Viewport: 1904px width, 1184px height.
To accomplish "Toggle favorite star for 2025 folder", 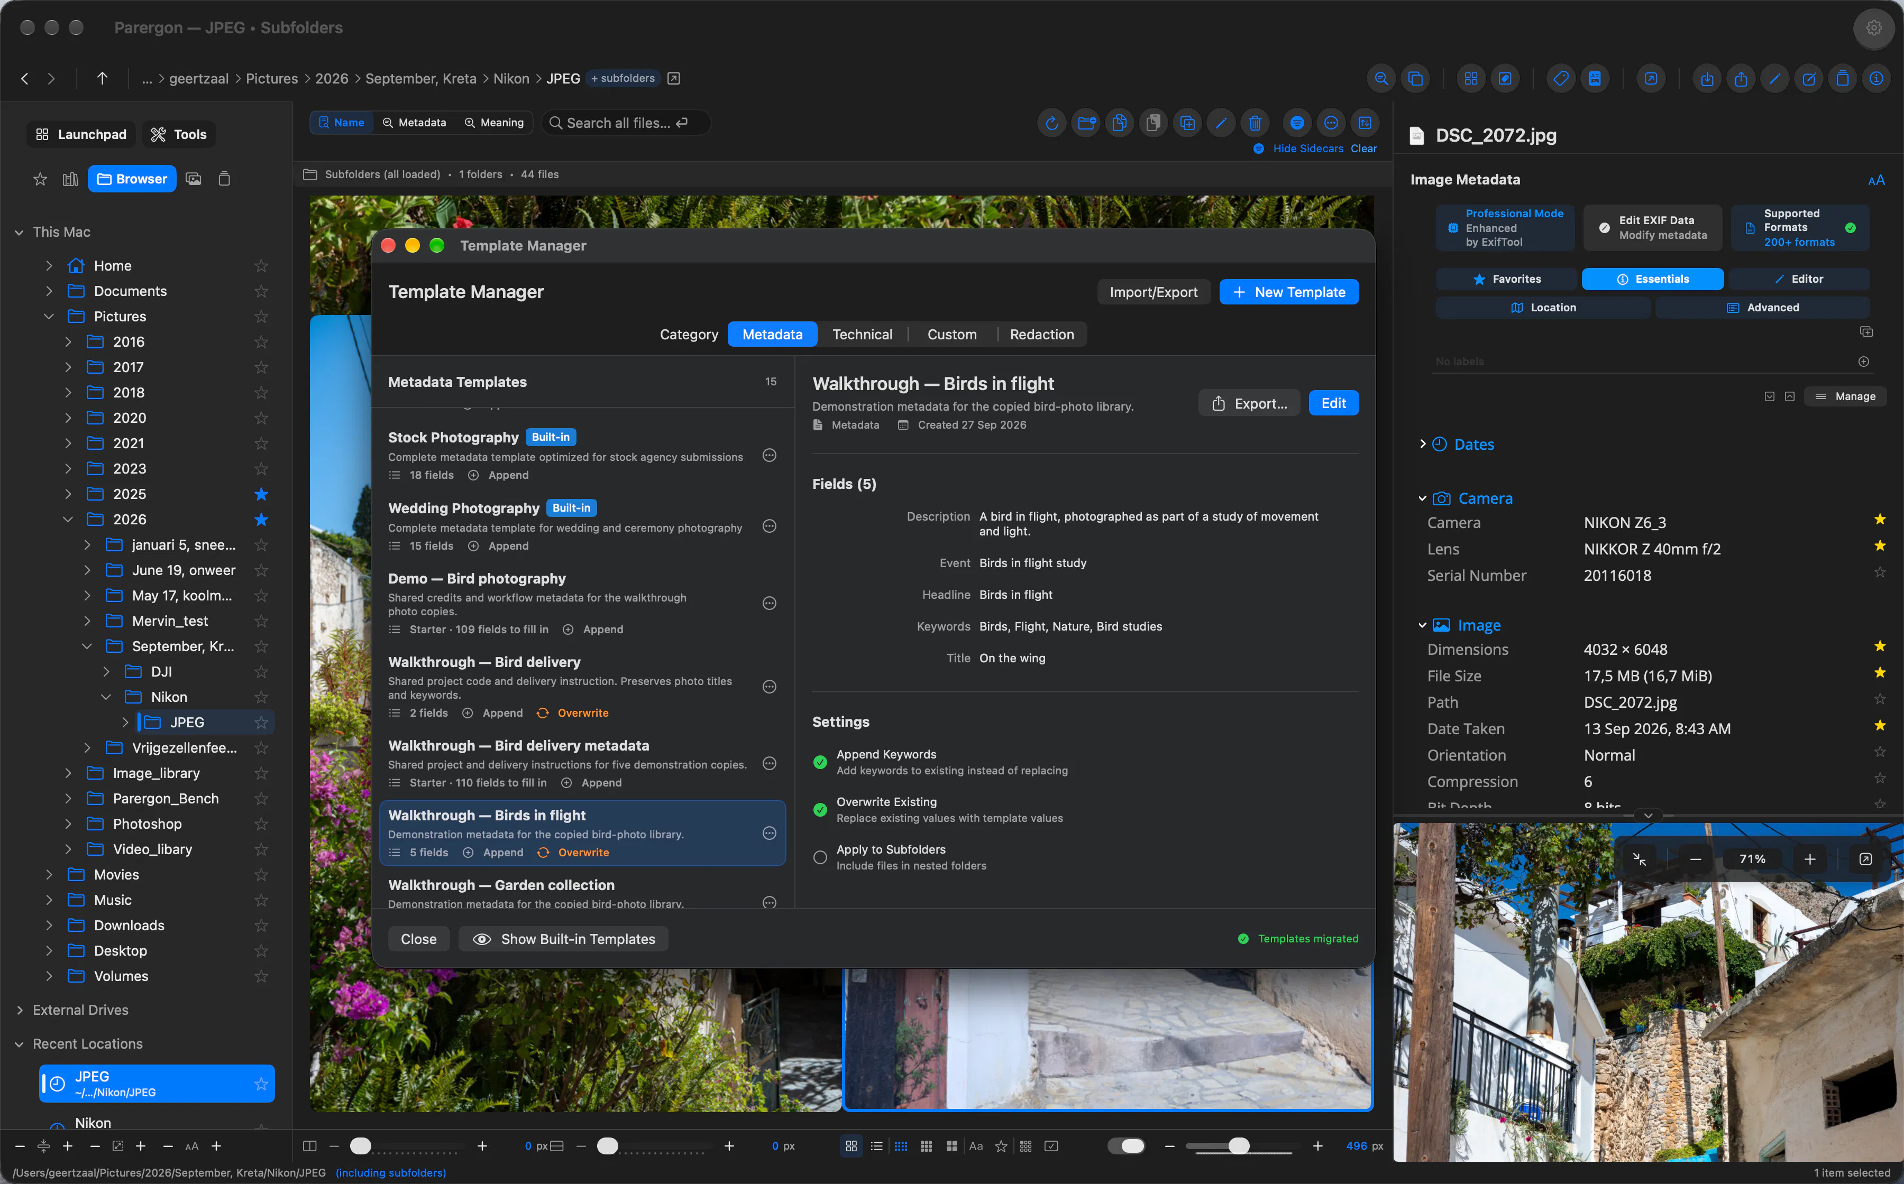I will coord(261,494).
